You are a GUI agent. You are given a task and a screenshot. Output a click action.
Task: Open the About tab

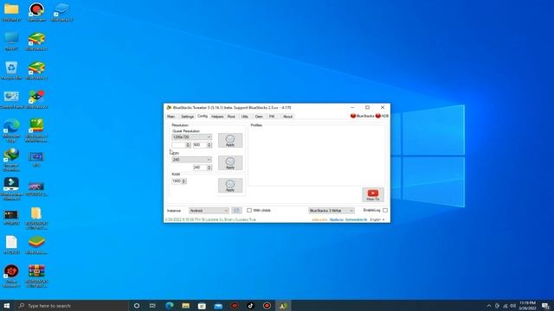click(287, 117)
